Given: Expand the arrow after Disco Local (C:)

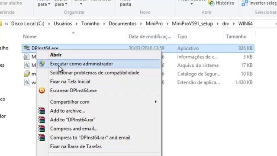Looking at the screenshot, I should point(49,24).
